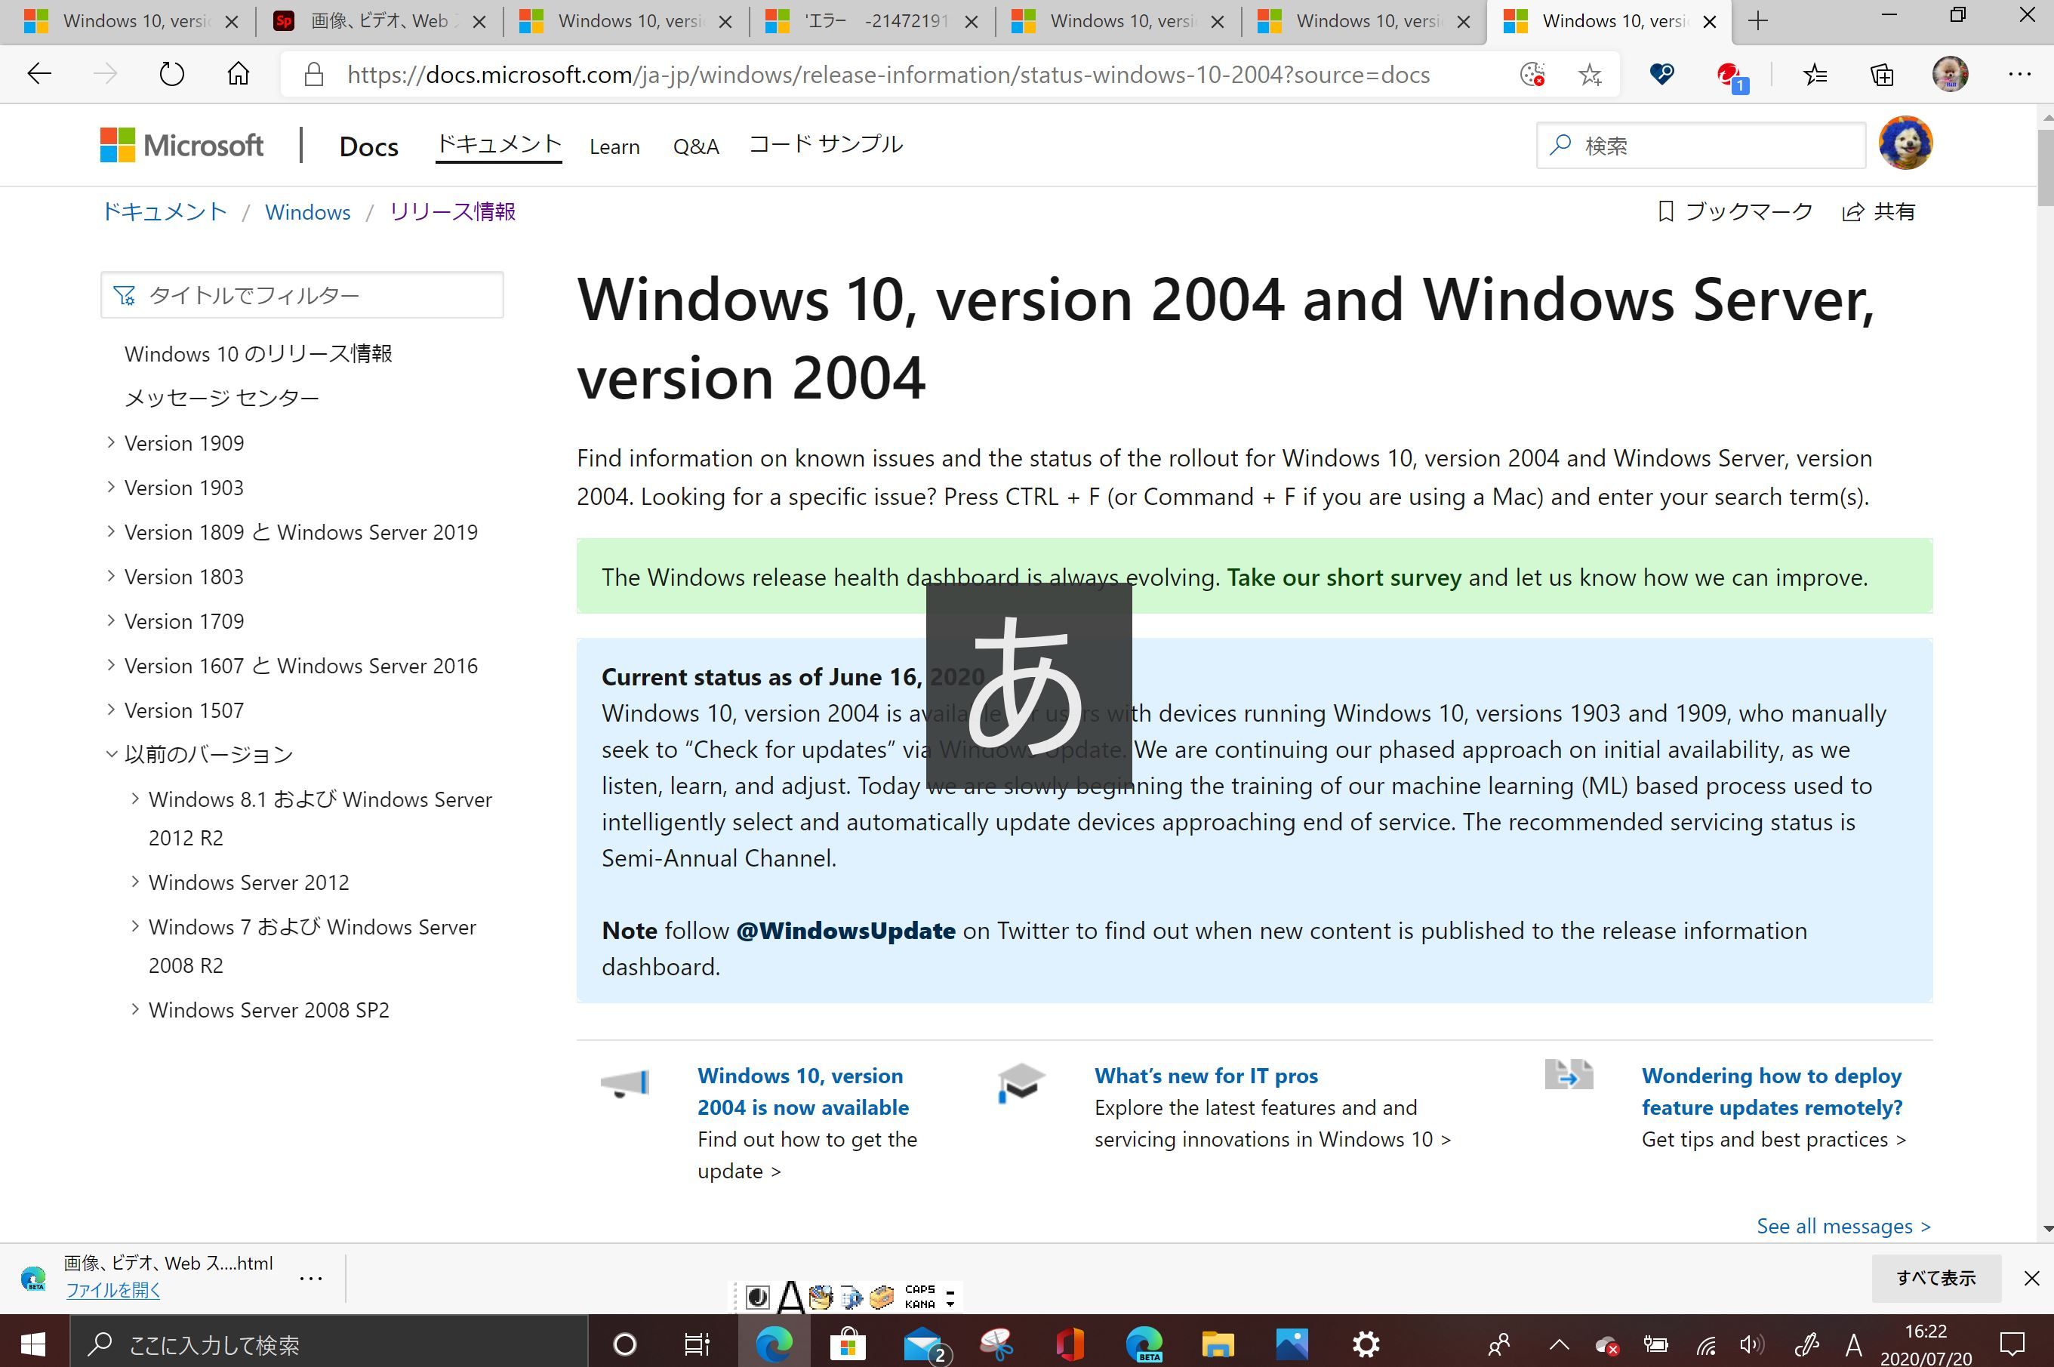This screenshot has height=1367, width=2054.
Task: View site information via the lock icon
Action: click(314, 74)
